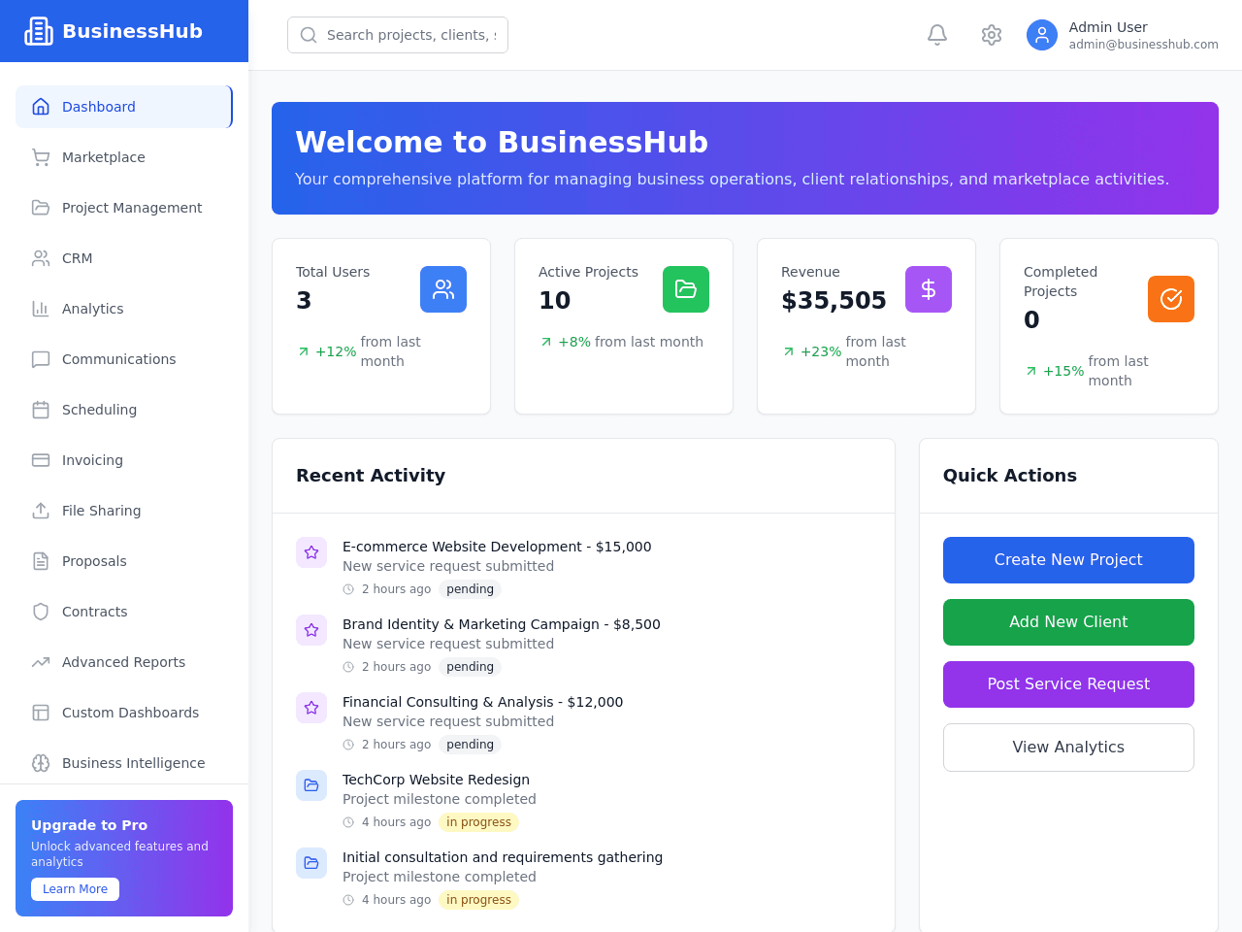This screenshot has height=932, width=1242.
Task: Open settings via the gear icon
Action: coord(992,35)
